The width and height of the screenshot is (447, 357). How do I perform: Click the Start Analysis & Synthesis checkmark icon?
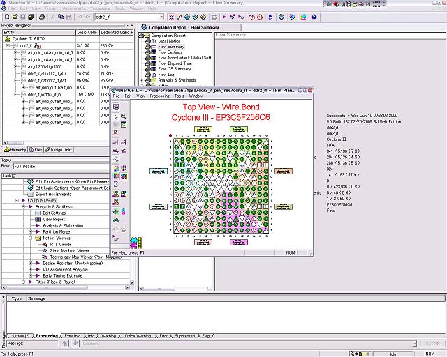tap(233, 17)
